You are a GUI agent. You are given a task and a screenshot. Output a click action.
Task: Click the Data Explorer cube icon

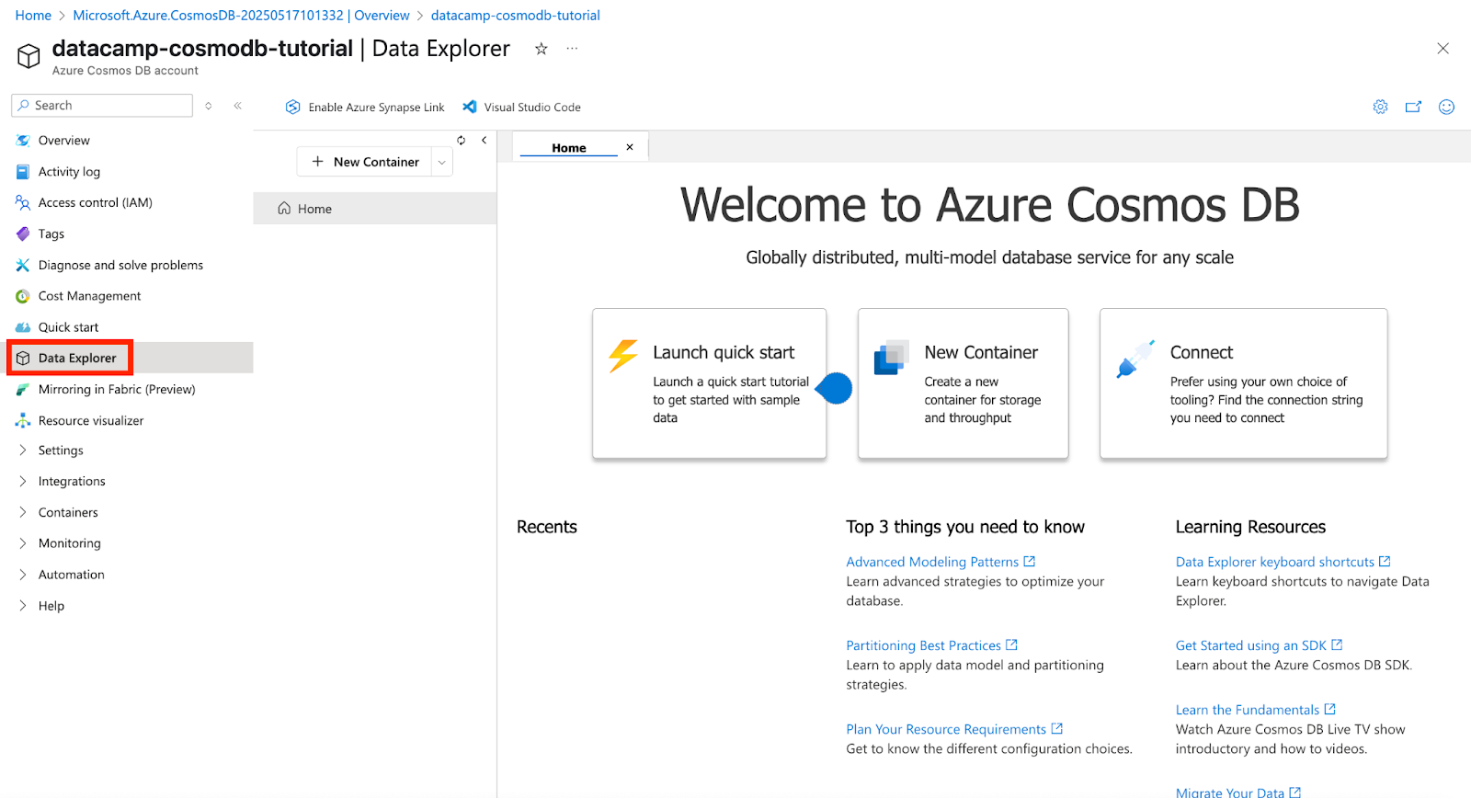[x=23, y=359]
